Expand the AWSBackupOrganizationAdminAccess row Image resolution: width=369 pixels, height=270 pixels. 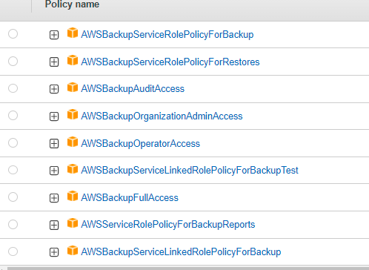pyautogui.click(x=54, y=116)
